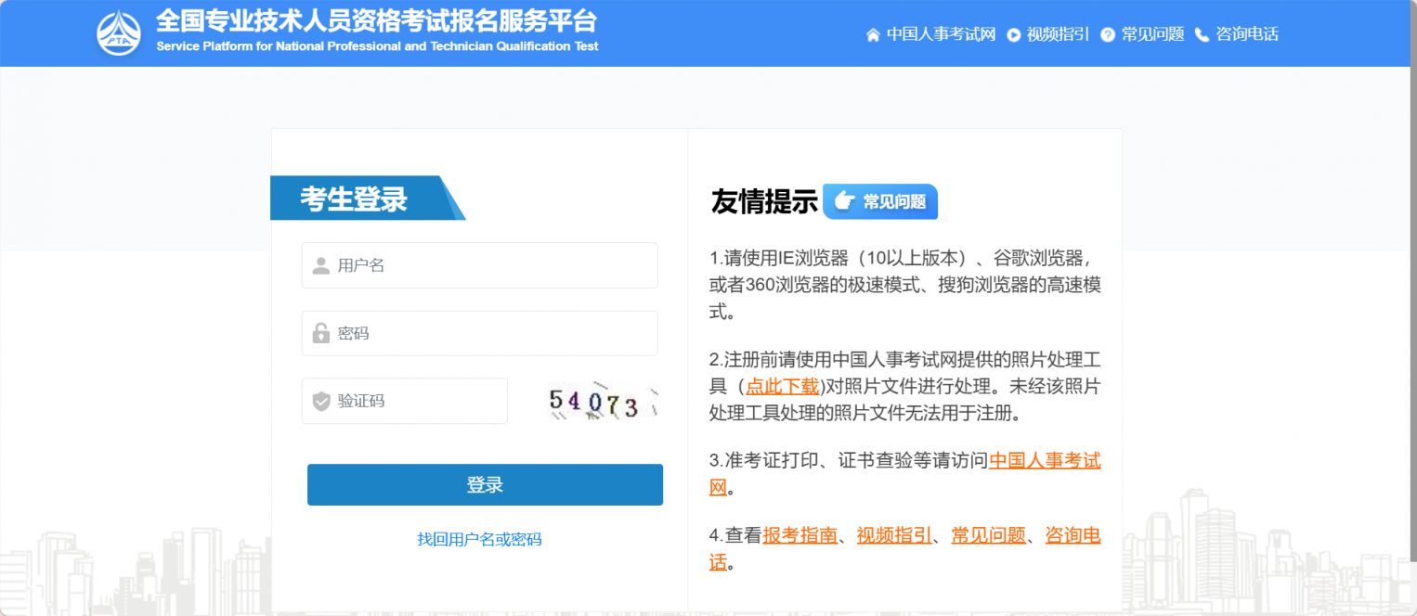Focus the 密码 input field
The height and width of the screenshot is (616, 1417).
point(480,333)
